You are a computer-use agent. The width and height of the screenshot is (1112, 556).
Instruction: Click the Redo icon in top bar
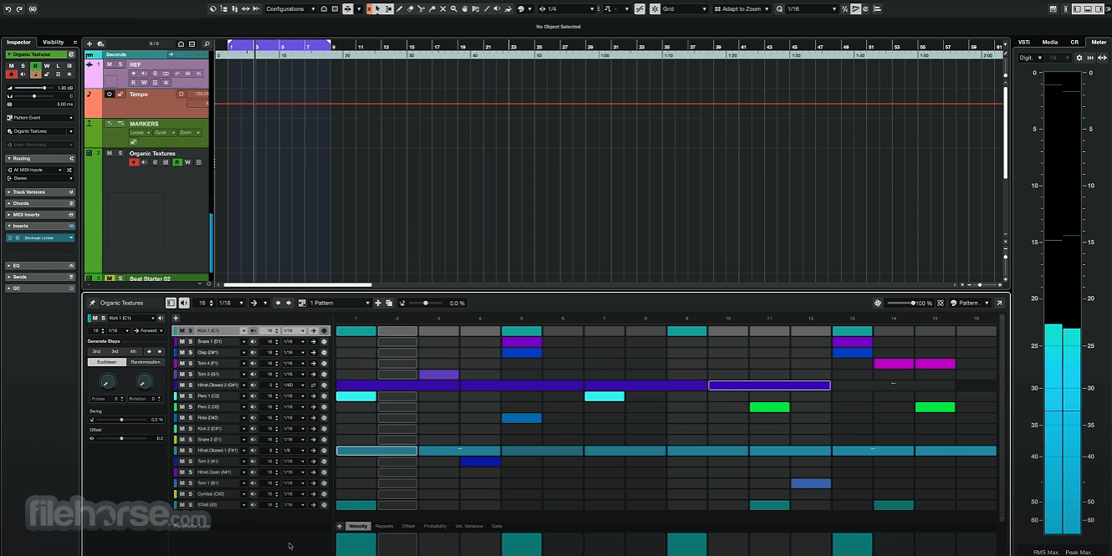click(x=19, y=8)
